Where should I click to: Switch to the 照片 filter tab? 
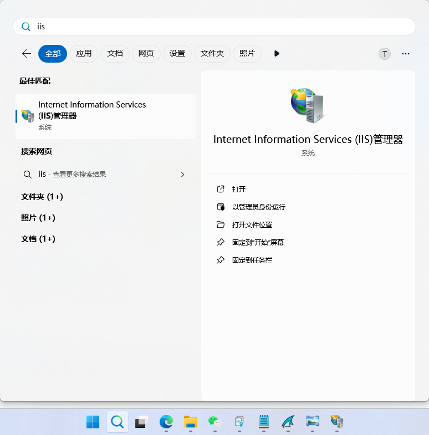tap(247, 54)
